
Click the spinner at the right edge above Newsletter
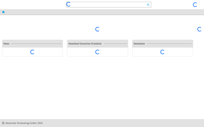coord(199,29)
